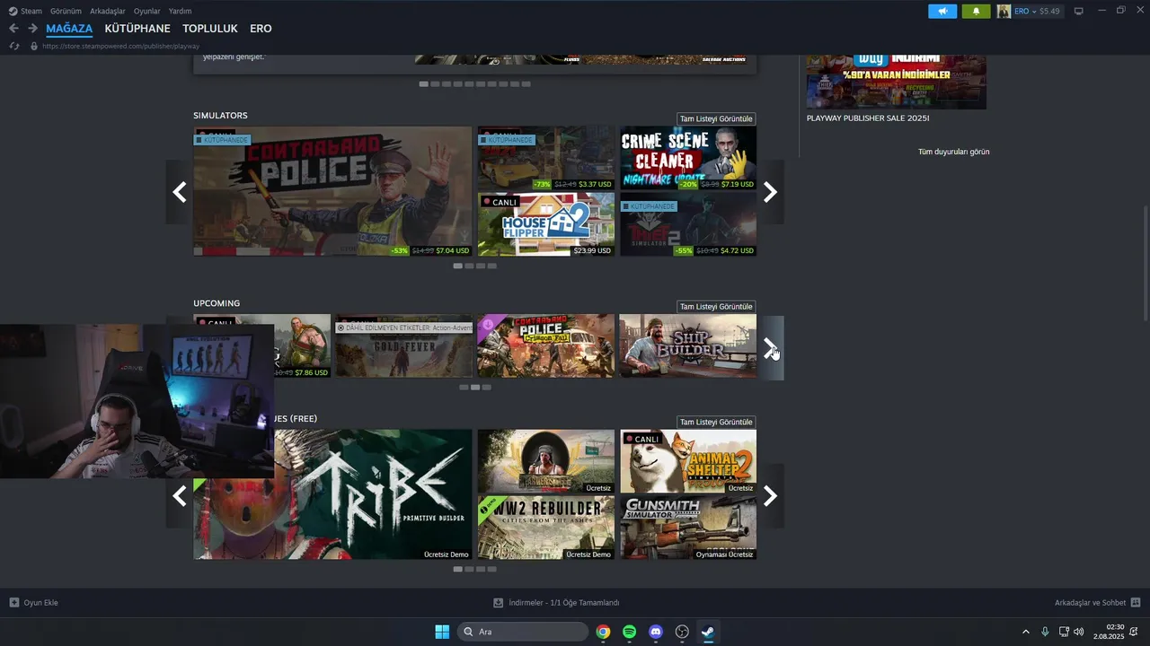This screenshot has width=1150, height=646.
Task: Click the microphone icon in the system tray
Action: pyautogui.click(x=1045, y=632)
